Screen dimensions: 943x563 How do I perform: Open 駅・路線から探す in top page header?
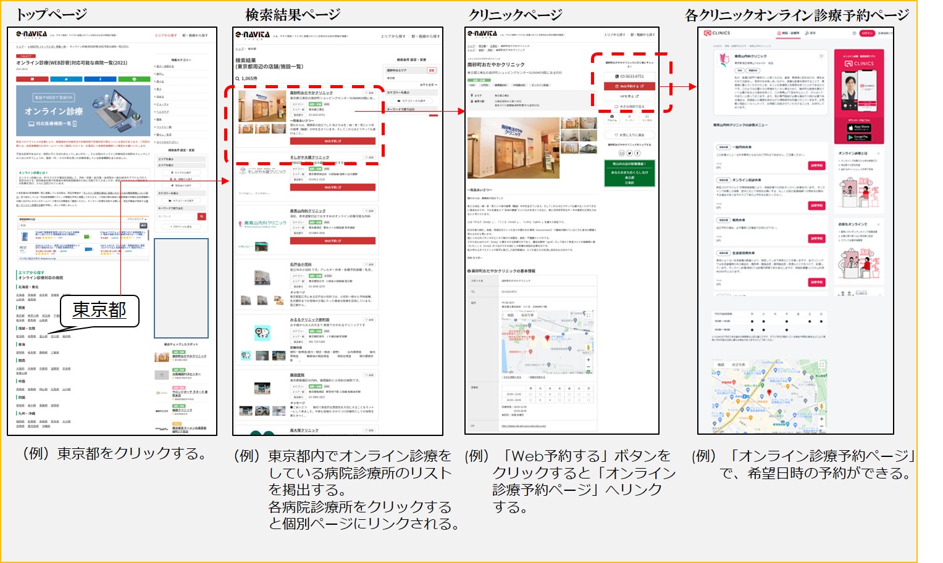[195, 35]
